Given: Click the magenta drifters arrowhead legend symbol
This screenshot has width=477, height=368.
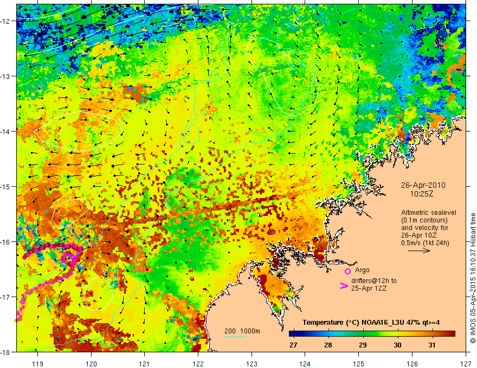Looking at the screenshot, I should click(x=344, y=286).
